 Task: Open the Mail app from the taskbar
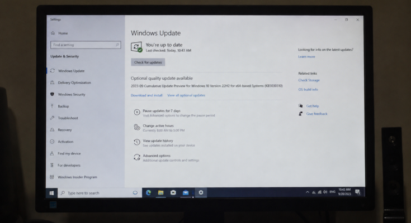click(186, 193)
